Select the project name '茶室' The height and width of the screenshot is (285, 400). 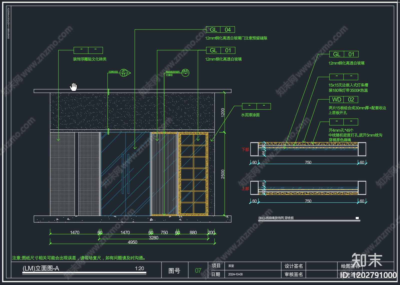pyautogui.click(x=231, y=266)
